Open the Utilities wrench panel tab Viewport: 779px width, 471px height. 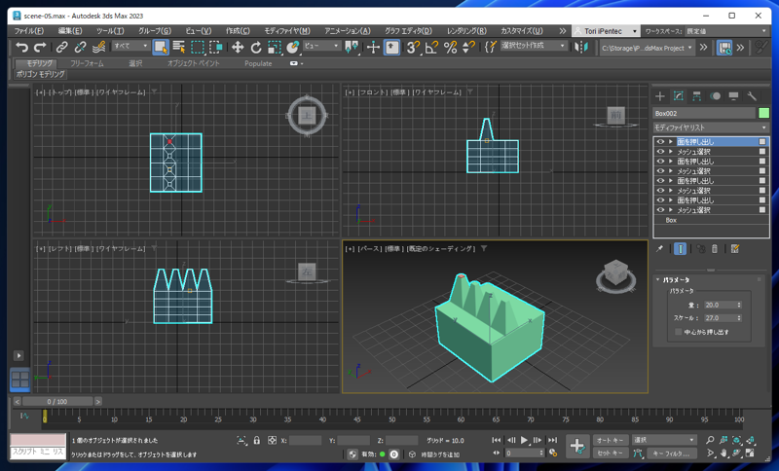click(x=752, y=95)
